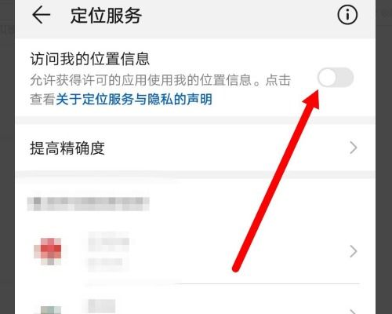Tap the blurred app name in the bottom row

tap(101, 305)
